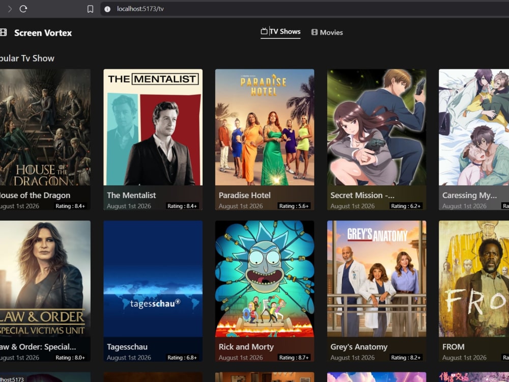Click the title text 'Secret Mission -...'
509x382 pixels.
click(x=362, y=195)
